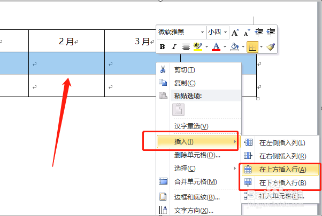Click the Borders button in mini toolbar

pyautogui.click(x=252, y=47)
